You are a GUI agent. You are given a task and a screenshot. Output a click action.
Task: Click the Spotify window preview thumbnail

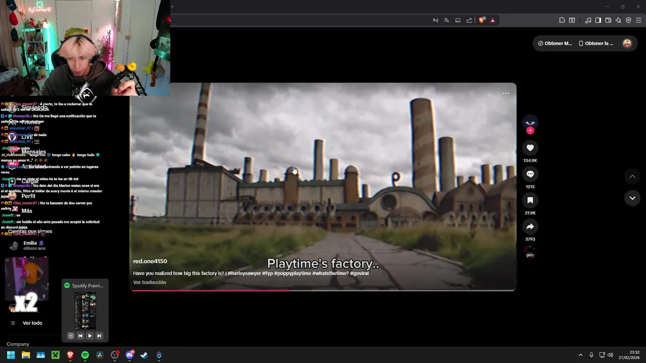coord(85,311)
